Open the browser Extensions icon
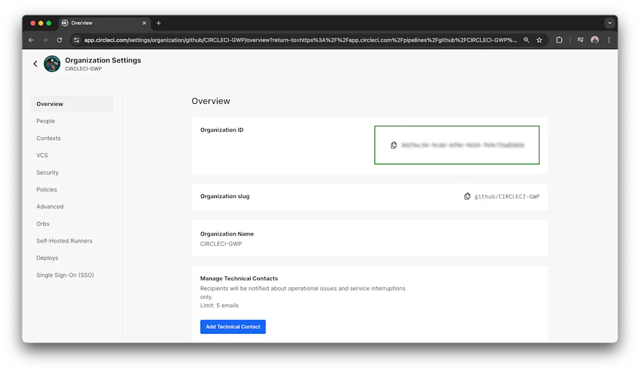The width and height of the screenshot is (640, 372). tap(559, 39)
